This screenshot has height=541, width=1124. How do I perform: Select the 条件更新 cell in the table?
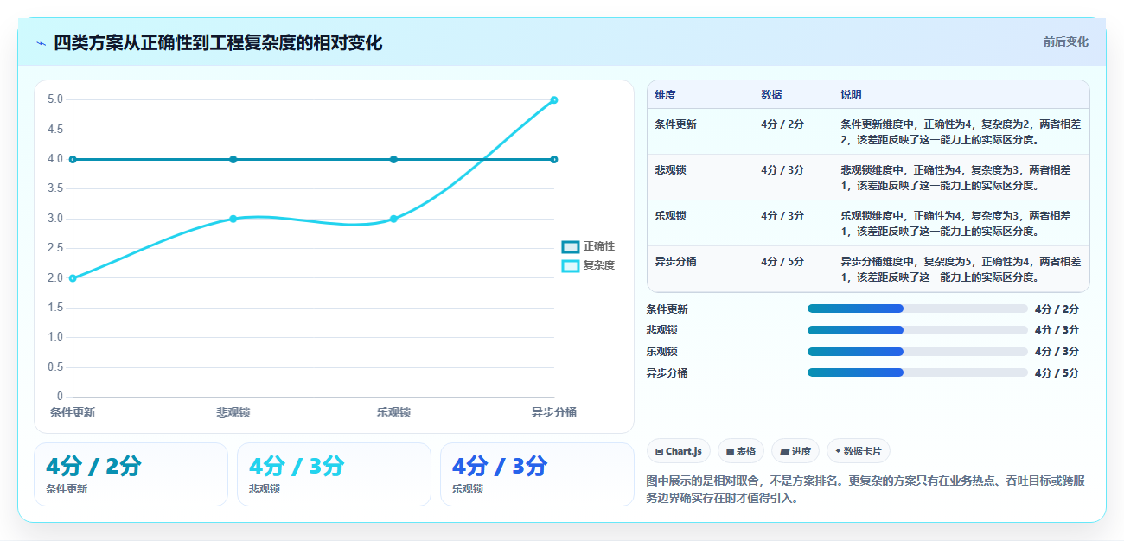(x=676, y=124)
